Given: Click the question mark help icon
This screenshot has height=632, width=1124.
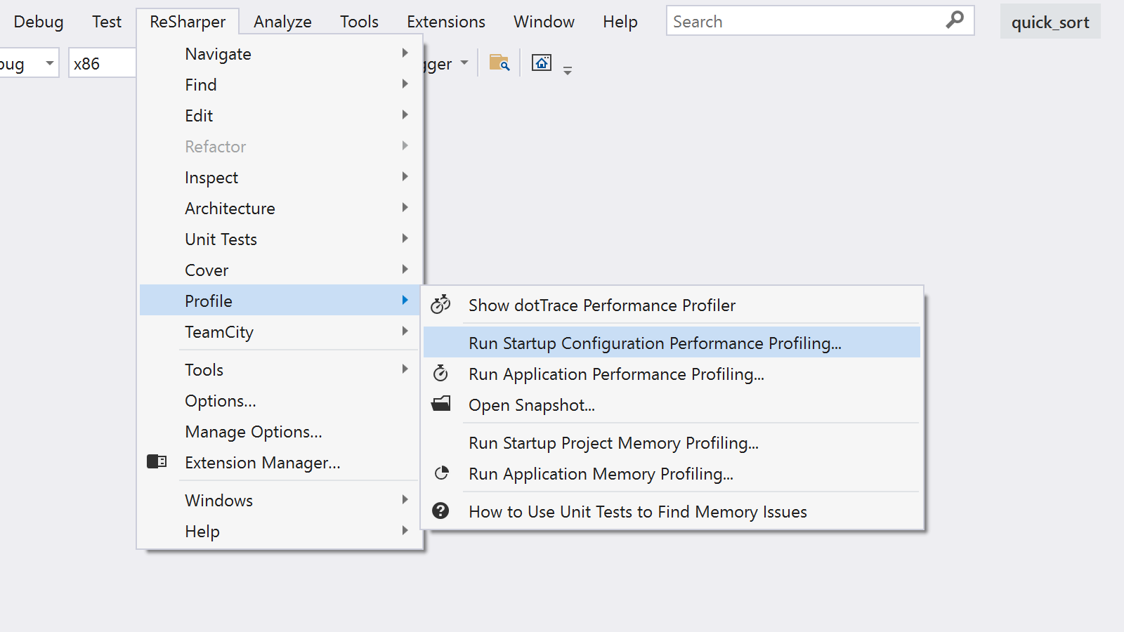Looking at the screenshot, I should (x=440, y=511).
